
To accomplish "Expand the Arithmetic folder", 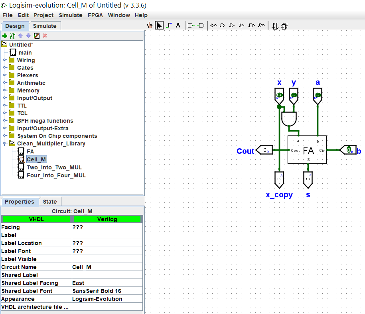I will (5, 82).
